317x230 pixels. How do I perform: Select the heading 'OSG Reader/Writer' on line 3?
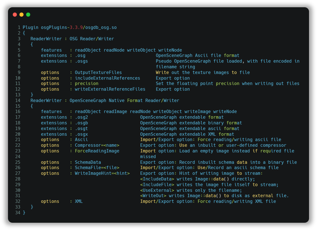(92, 39)
